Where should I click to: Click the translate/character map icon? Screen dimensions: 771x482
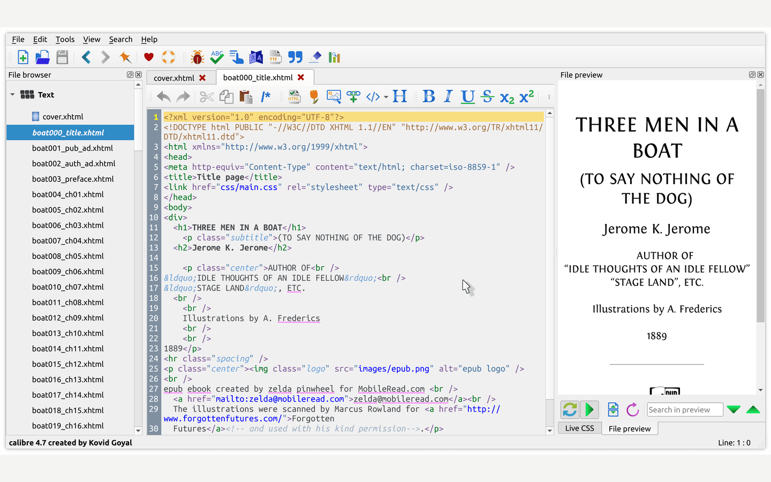[256, 57]
